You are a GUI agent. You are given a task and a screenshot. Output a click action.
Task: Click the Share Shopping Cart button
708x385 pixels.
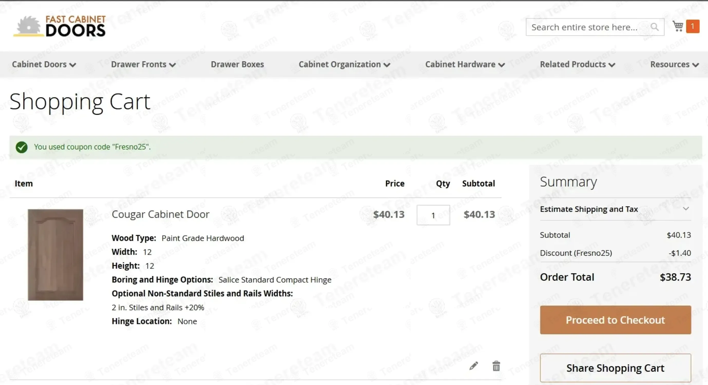pos(615,368)
